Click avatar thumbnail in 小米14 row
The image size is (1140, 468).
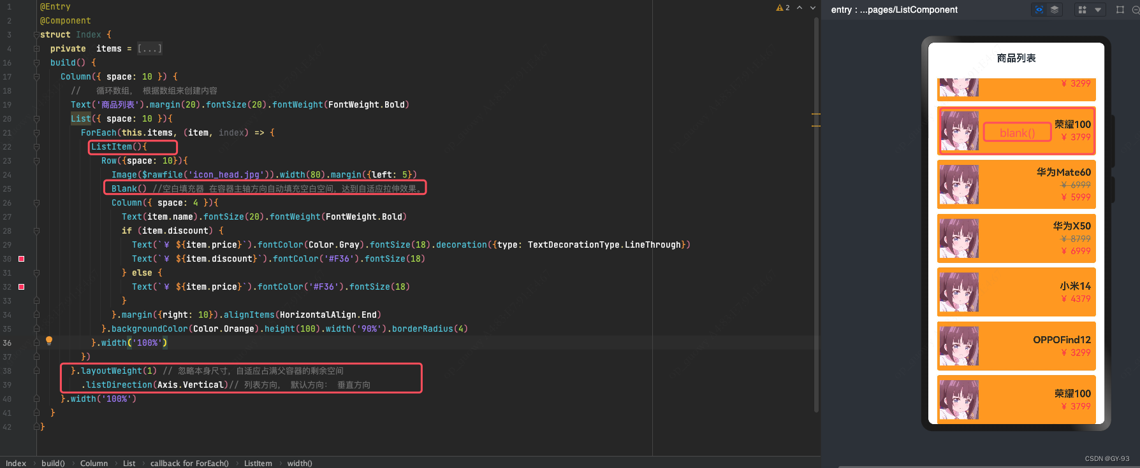tap(959, 292)
